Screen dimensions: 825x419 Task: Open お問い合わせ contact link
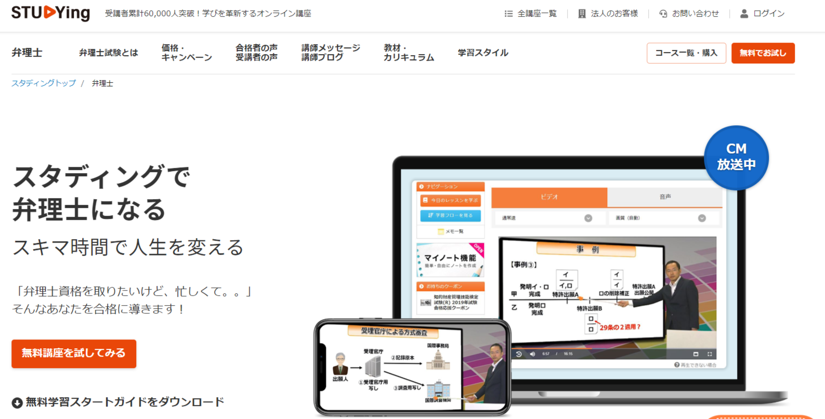[696, 14]
